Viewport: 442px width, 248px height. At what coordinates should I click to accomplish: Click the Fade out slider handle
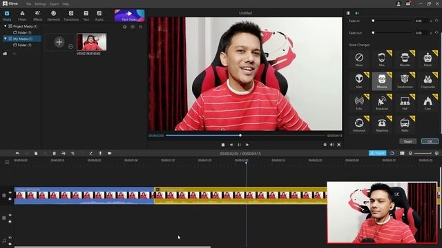373,32
